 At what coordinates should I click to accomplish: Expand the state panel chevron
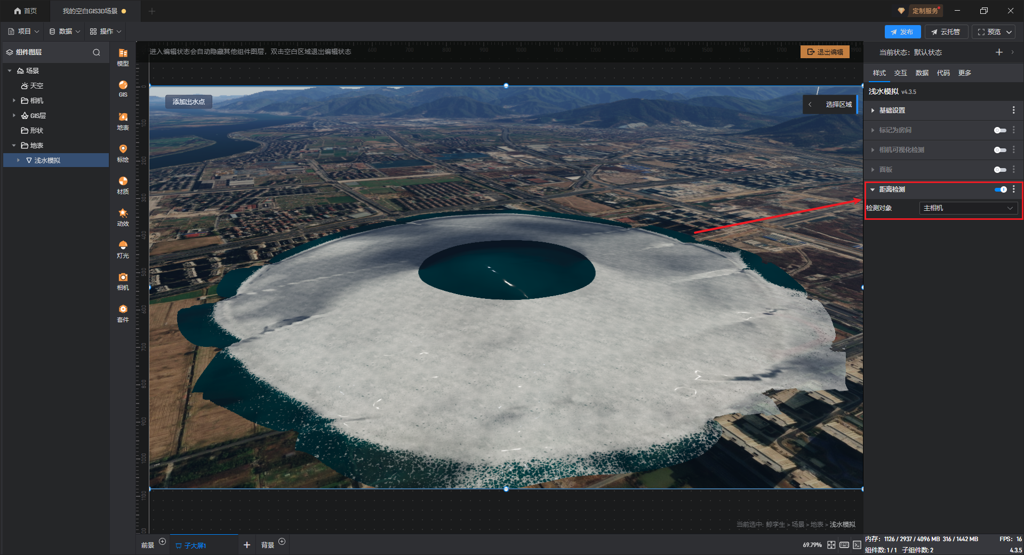point(1012,52)
